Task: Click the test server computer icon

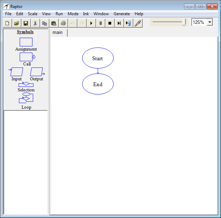Action: 128,23
